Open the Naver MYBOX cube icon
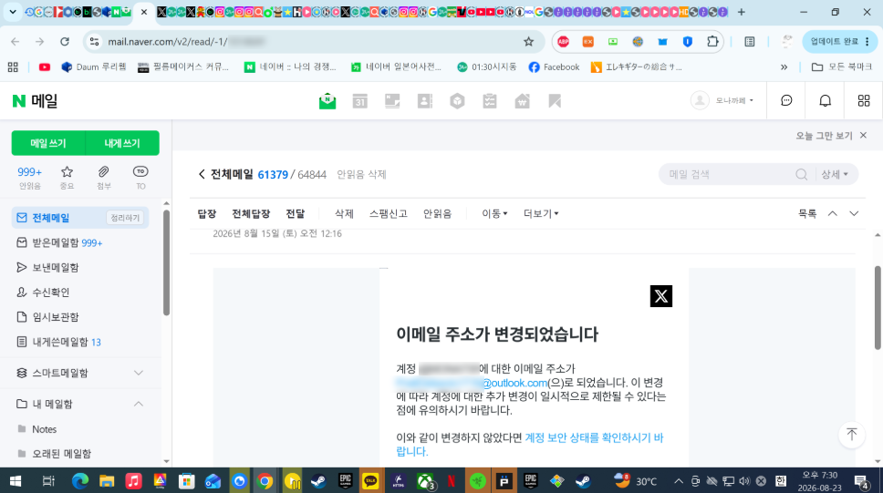883x493 pixels. tap(457, 101)
